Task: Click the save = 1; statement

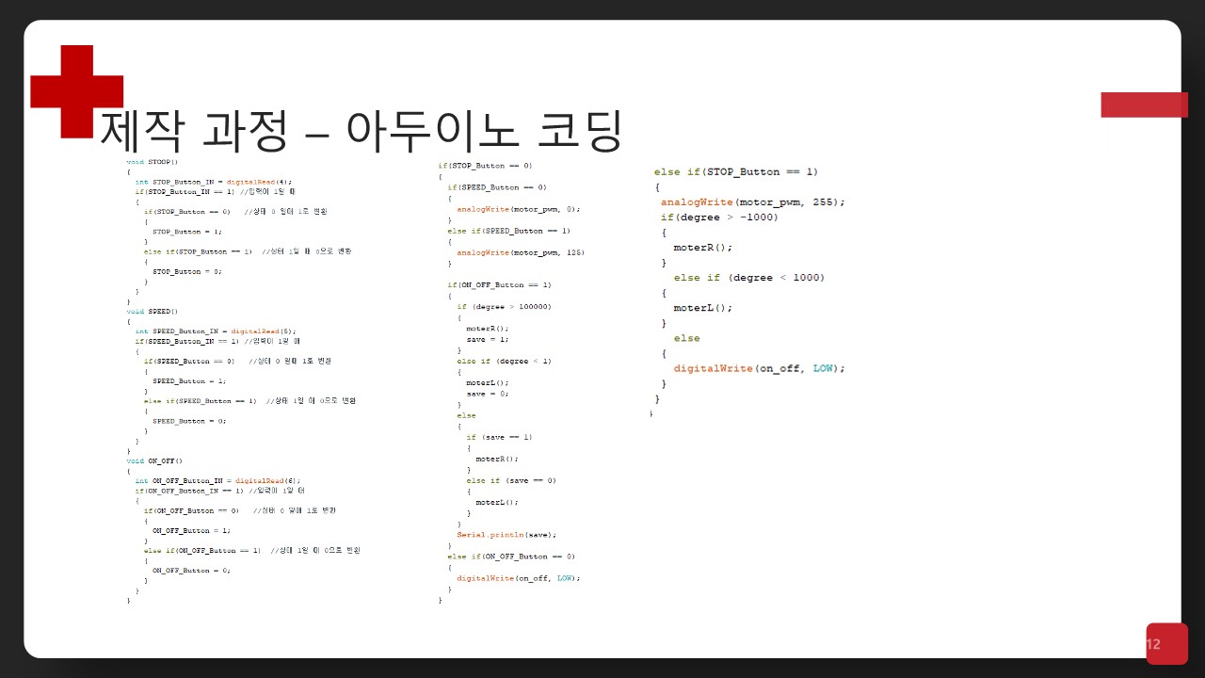Action: click(487, 339)
